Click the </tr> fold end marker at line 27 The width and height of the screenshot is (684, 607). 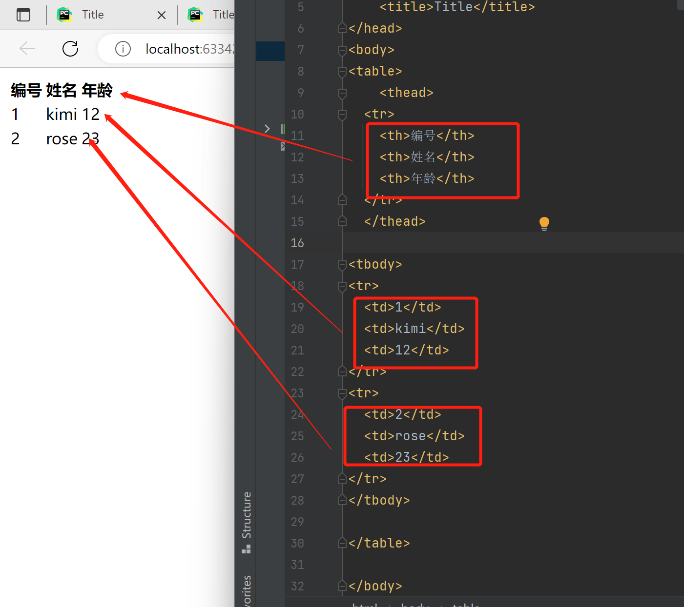point(342,479)
